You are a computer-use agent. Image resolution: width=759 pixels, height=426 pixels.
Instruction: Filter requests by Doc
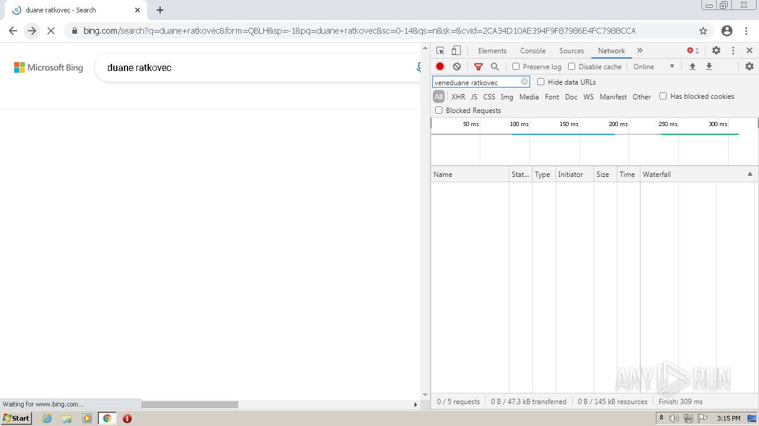point(571,96)
